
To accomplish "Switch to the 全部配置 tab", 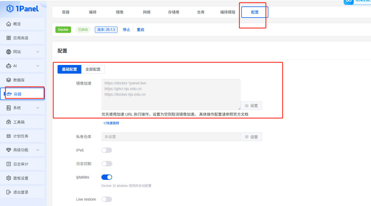I will 93,69.
